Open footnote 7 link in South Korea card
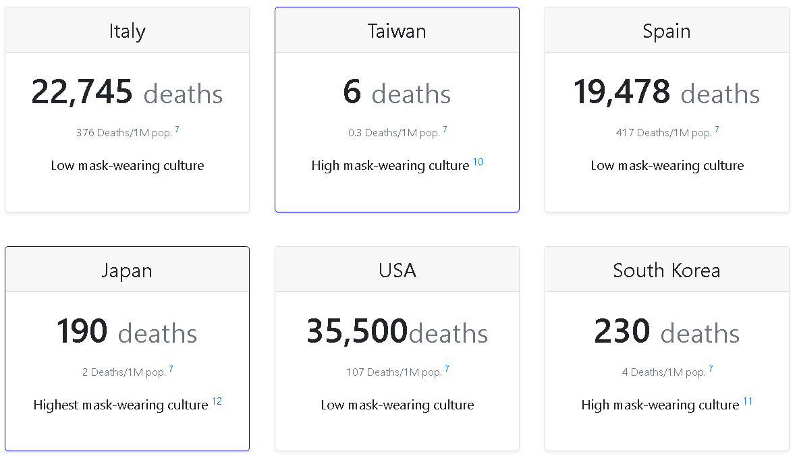Viewport: 797px width, 458px height. coord(711,369)
